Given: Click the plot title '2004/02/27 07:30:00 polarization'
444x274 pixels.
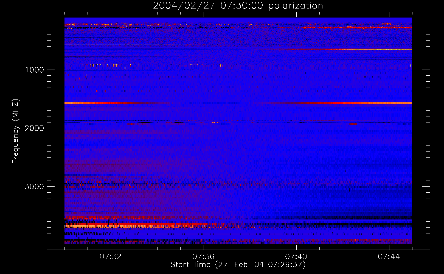Looking at the screenshot, I should click(238, 6).
